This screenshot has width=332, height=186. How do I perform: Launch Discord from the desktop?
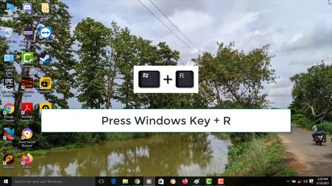[x=27, y=10]
